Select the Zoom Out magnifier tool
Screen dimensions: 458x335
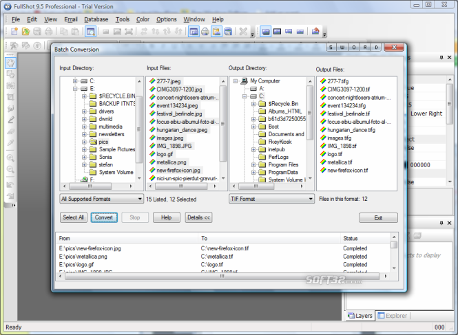tap(10, 169)
